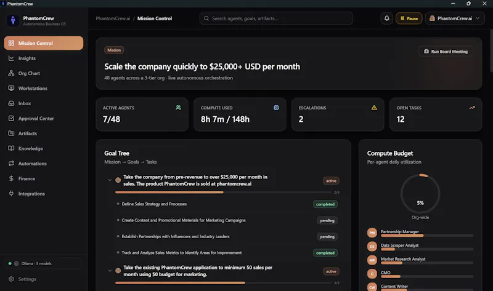The image size is (493, 291).
Task: Click the Open Tasks count 12
Action: pyautogui.click(x=400, y=119)
